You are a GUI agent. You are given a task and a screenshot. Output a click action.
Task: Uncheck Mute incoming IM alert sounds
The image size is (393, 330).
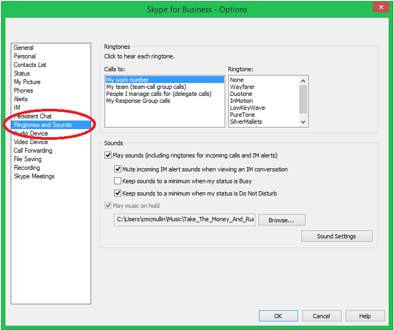click(117, 169)
